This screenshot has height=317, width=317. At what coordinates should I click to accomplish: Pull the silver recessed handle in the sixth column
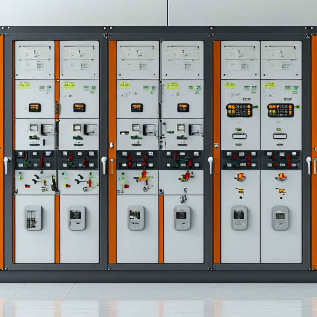(280, 136)
